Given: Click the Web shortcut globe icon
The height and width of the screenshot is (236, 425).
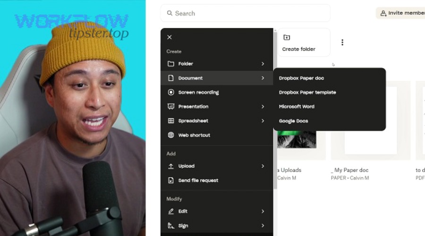Looking at the screenshot, I should click(x=171, y=135).
